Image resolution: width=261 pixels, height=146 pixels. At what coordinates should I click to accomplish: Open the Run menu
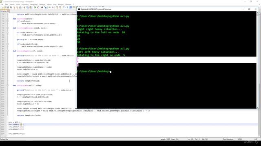coord(55,4)
